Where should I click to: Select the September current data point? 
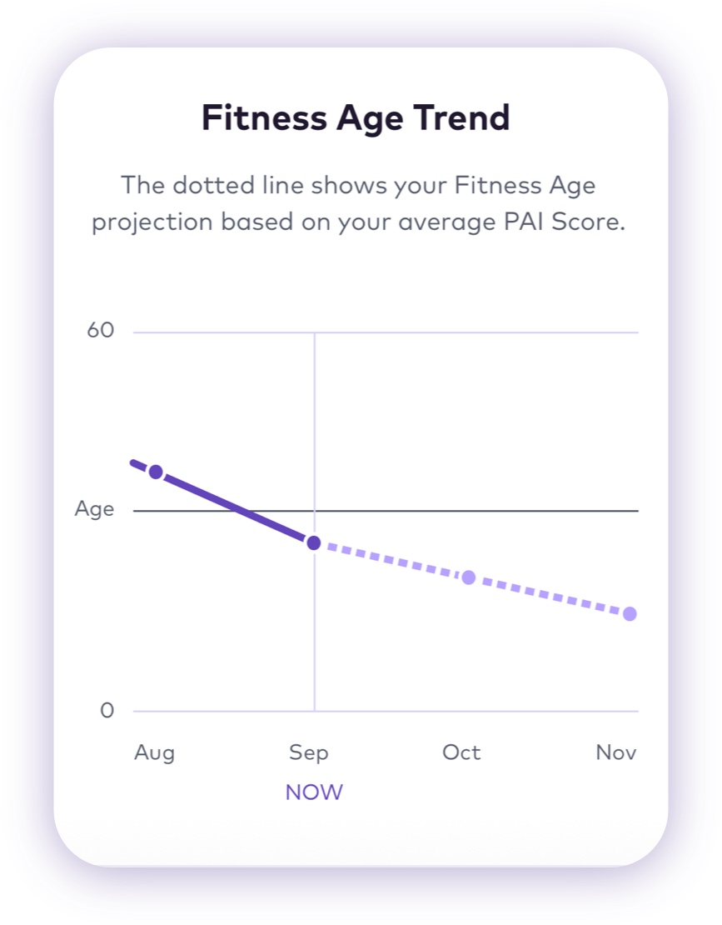pos(314,543)
